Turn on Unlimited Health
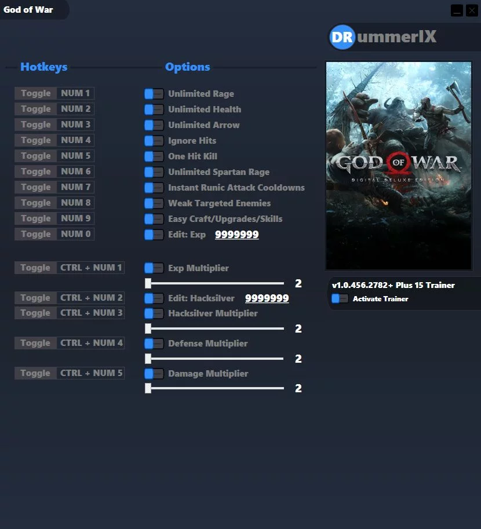The width and height of the screenshot is (481, 529). click(154, 110)
